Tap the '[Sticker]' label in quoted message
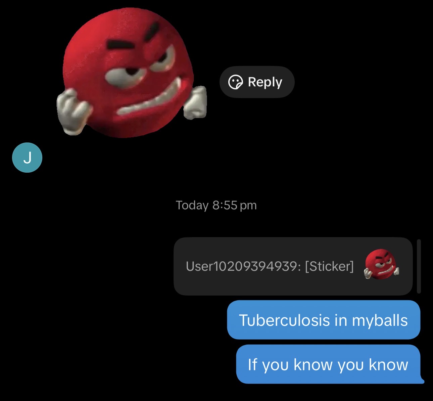Screen dimensions: 433x401 329,266
